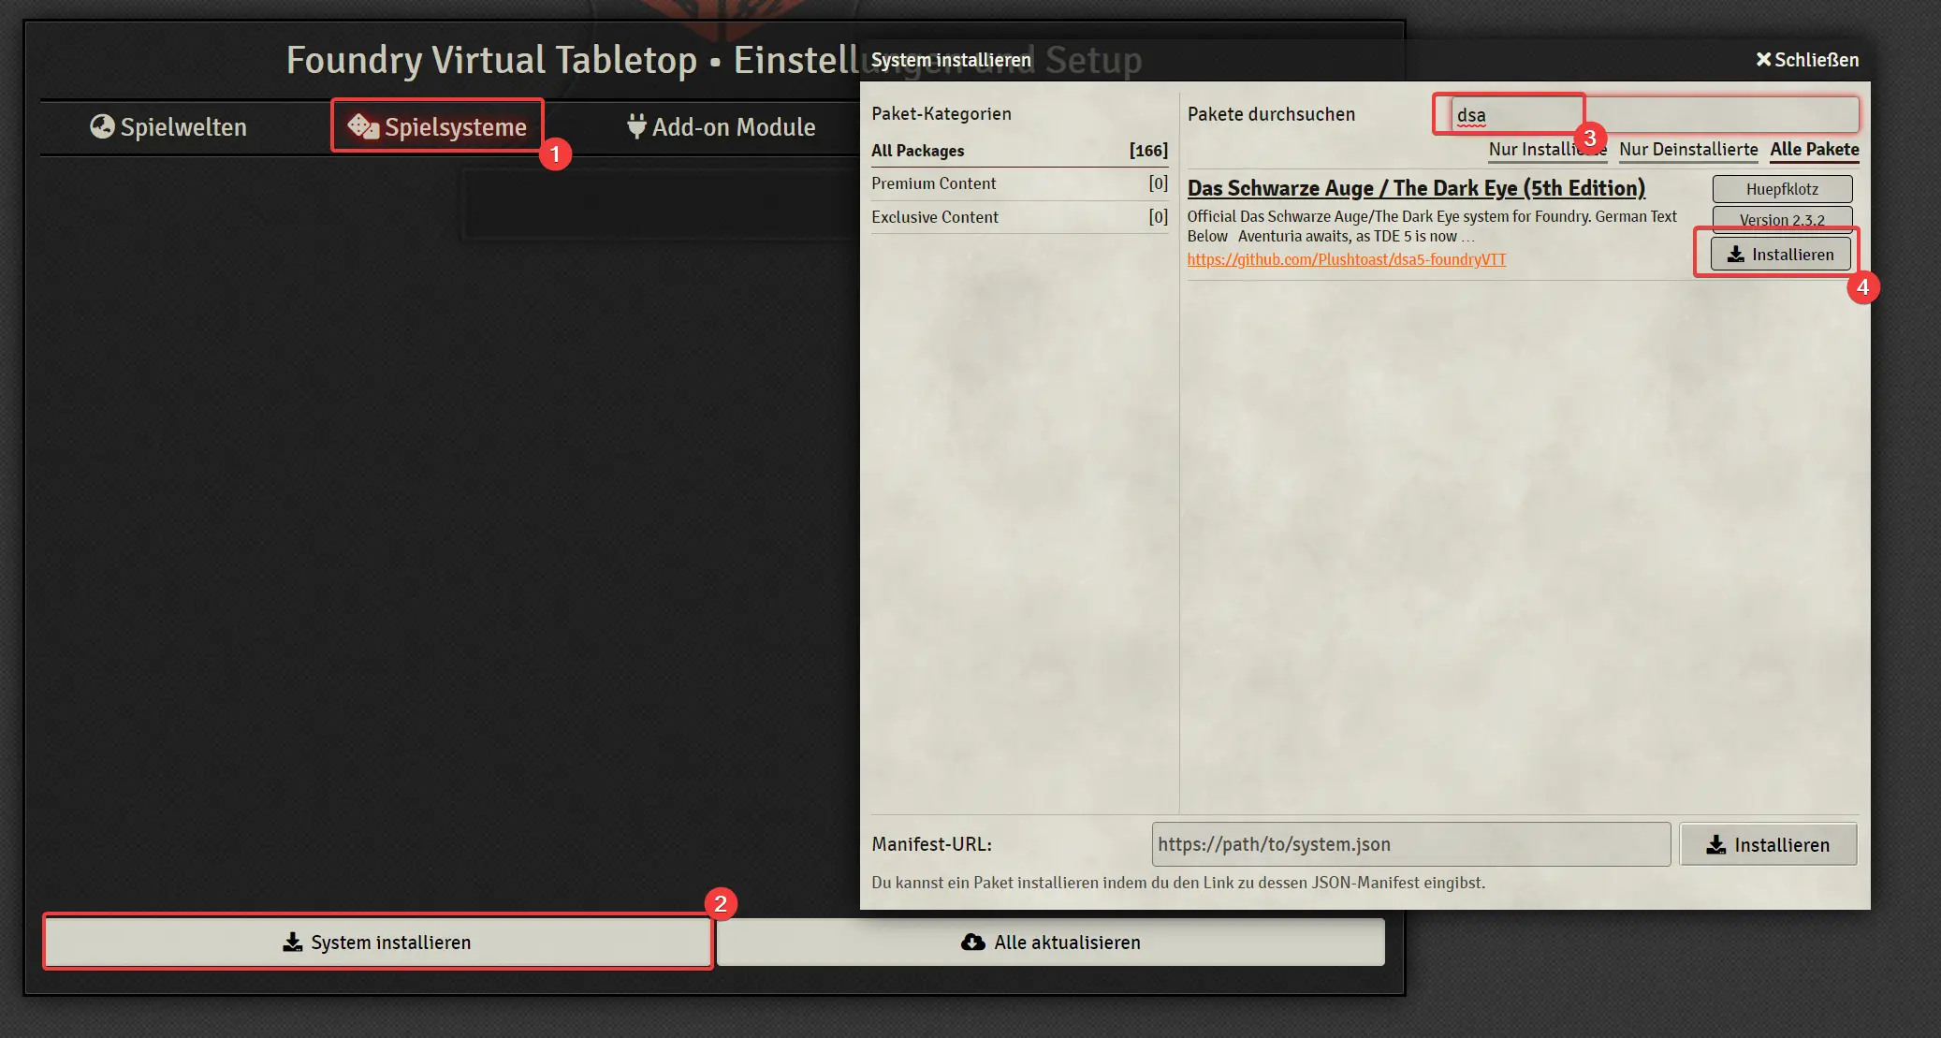
Task: Click Installieren for Das Schwarze Auge
Action: pyautogui.click(x=1781, y=253)
